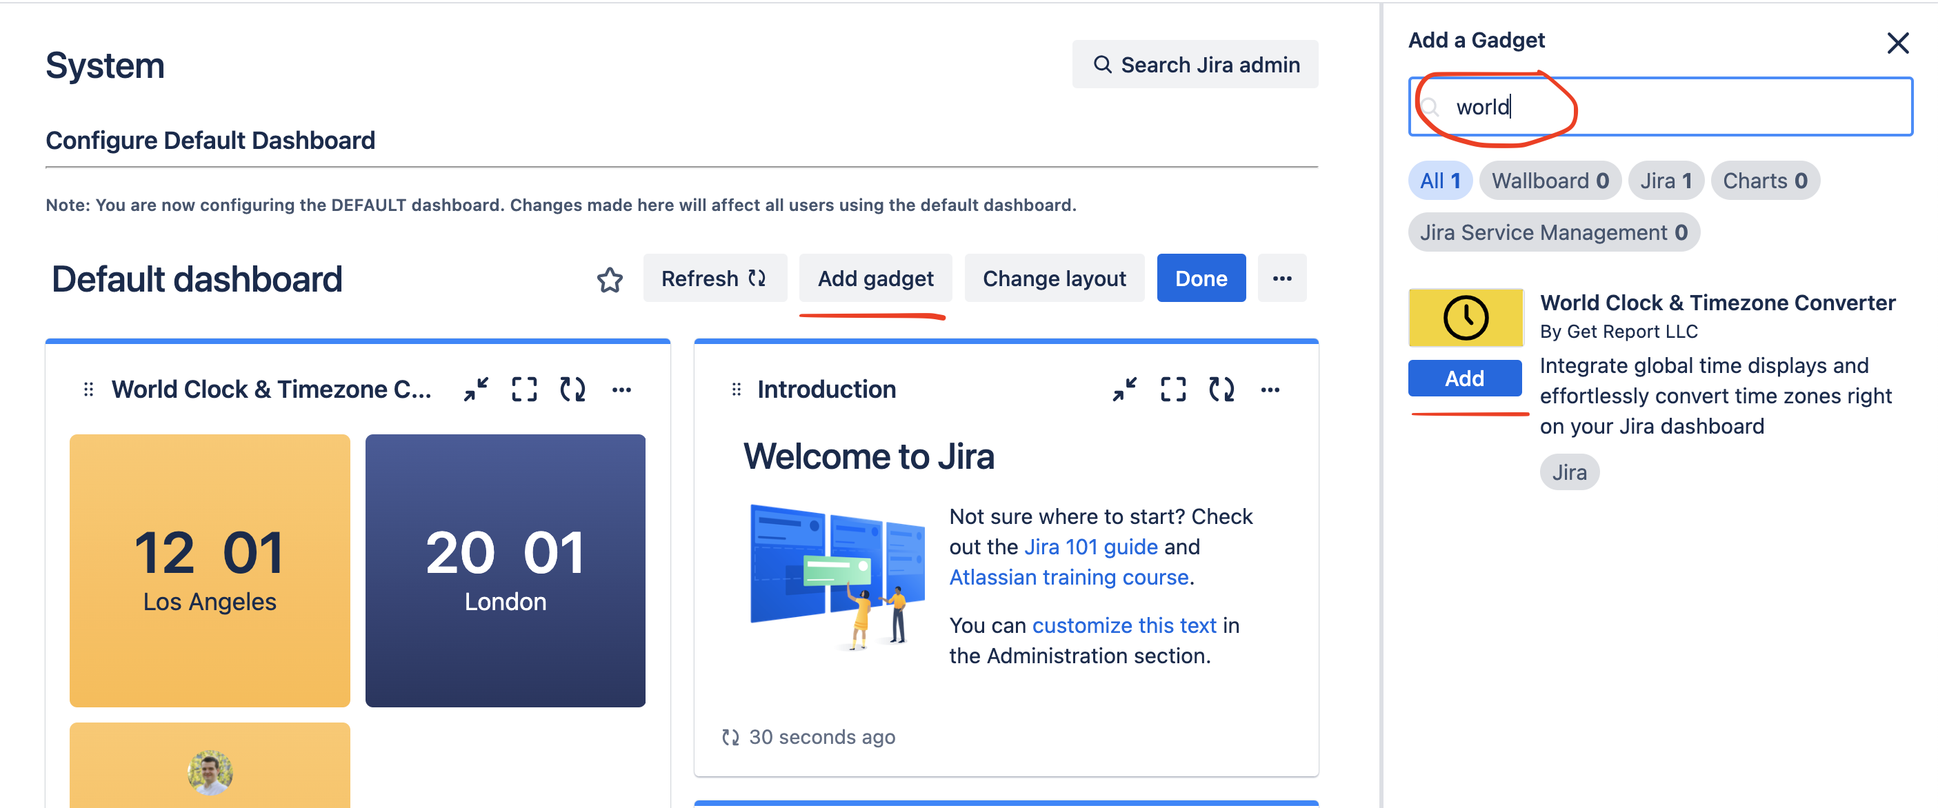The width and height of the screenshot is (1938, 808).
Task: Click the Add button for World Clock gadget
Action: click(1465, 378)
